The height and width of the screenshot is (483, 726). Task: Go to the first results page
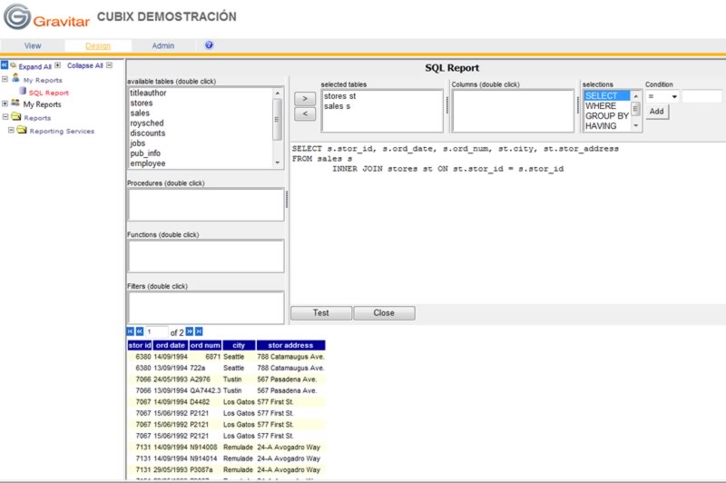(x=130, y=331)
